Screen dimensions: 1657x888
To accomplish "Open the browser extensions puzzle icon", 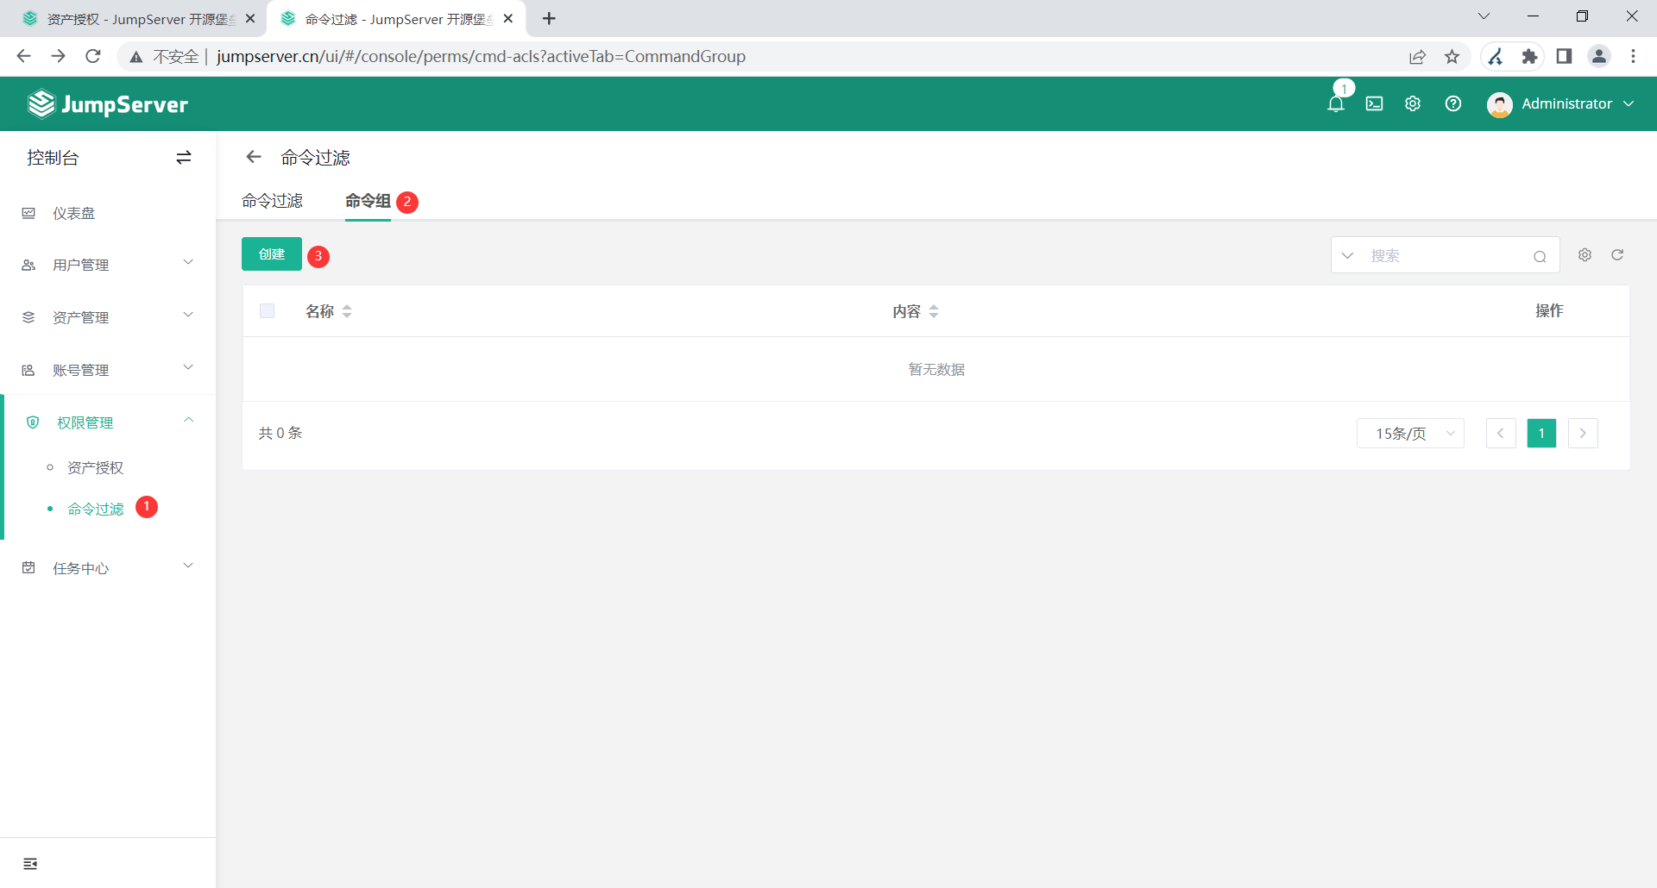I will (x=1530, y=56).
